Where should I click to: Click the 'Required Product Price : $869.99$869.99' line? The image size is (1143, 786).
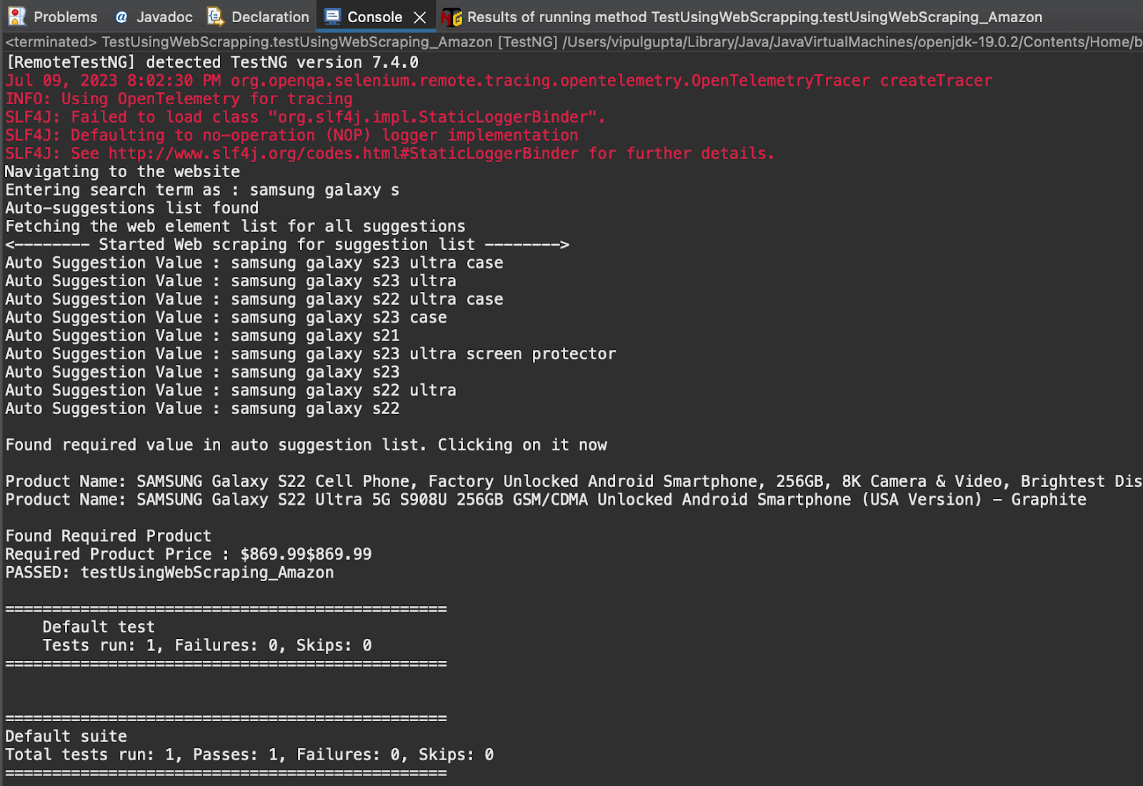point(189,554)
